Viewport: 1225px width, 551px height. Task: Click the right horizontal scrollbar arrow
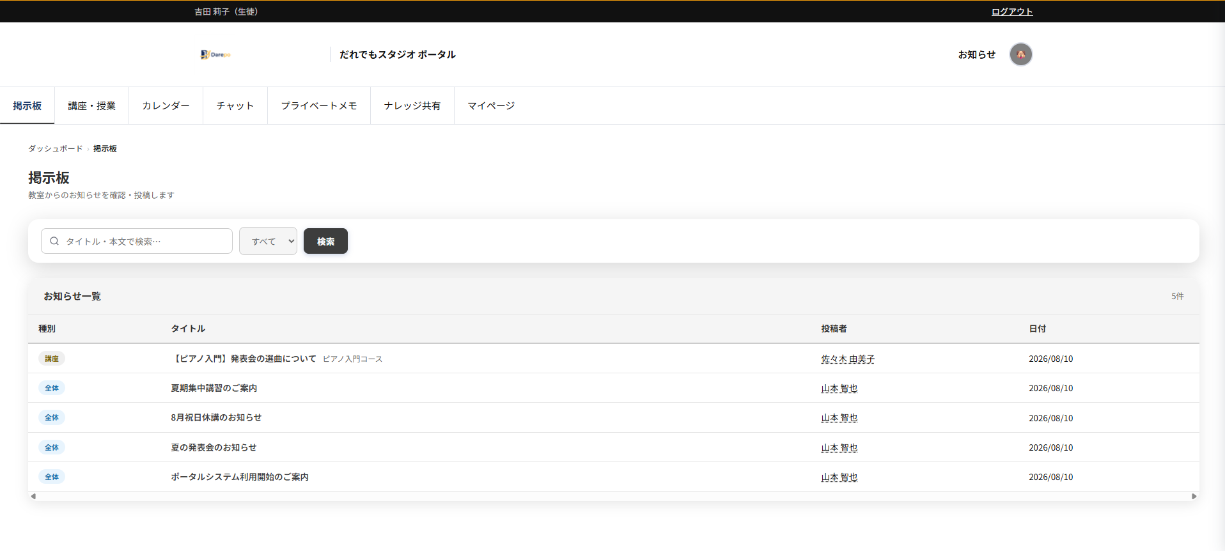pos(1194,496)
